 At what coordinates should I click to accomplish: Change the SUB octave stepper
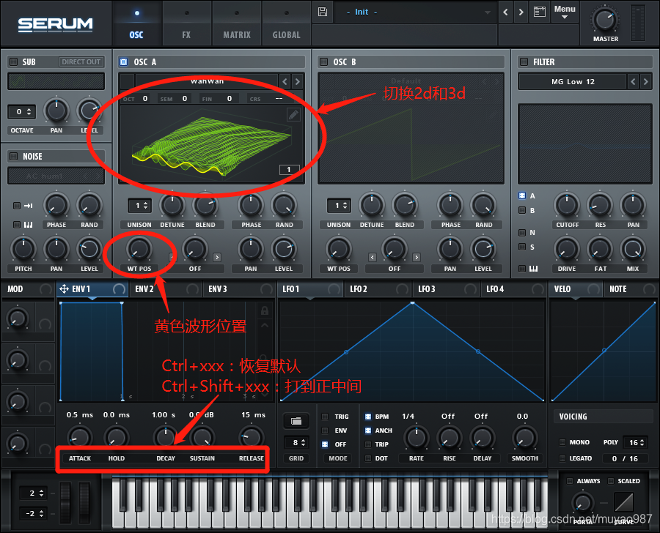tap(21, 112)
